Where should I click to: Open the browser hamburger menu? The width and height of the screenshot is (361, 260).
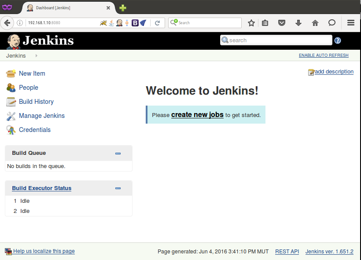tap(351, 23)
